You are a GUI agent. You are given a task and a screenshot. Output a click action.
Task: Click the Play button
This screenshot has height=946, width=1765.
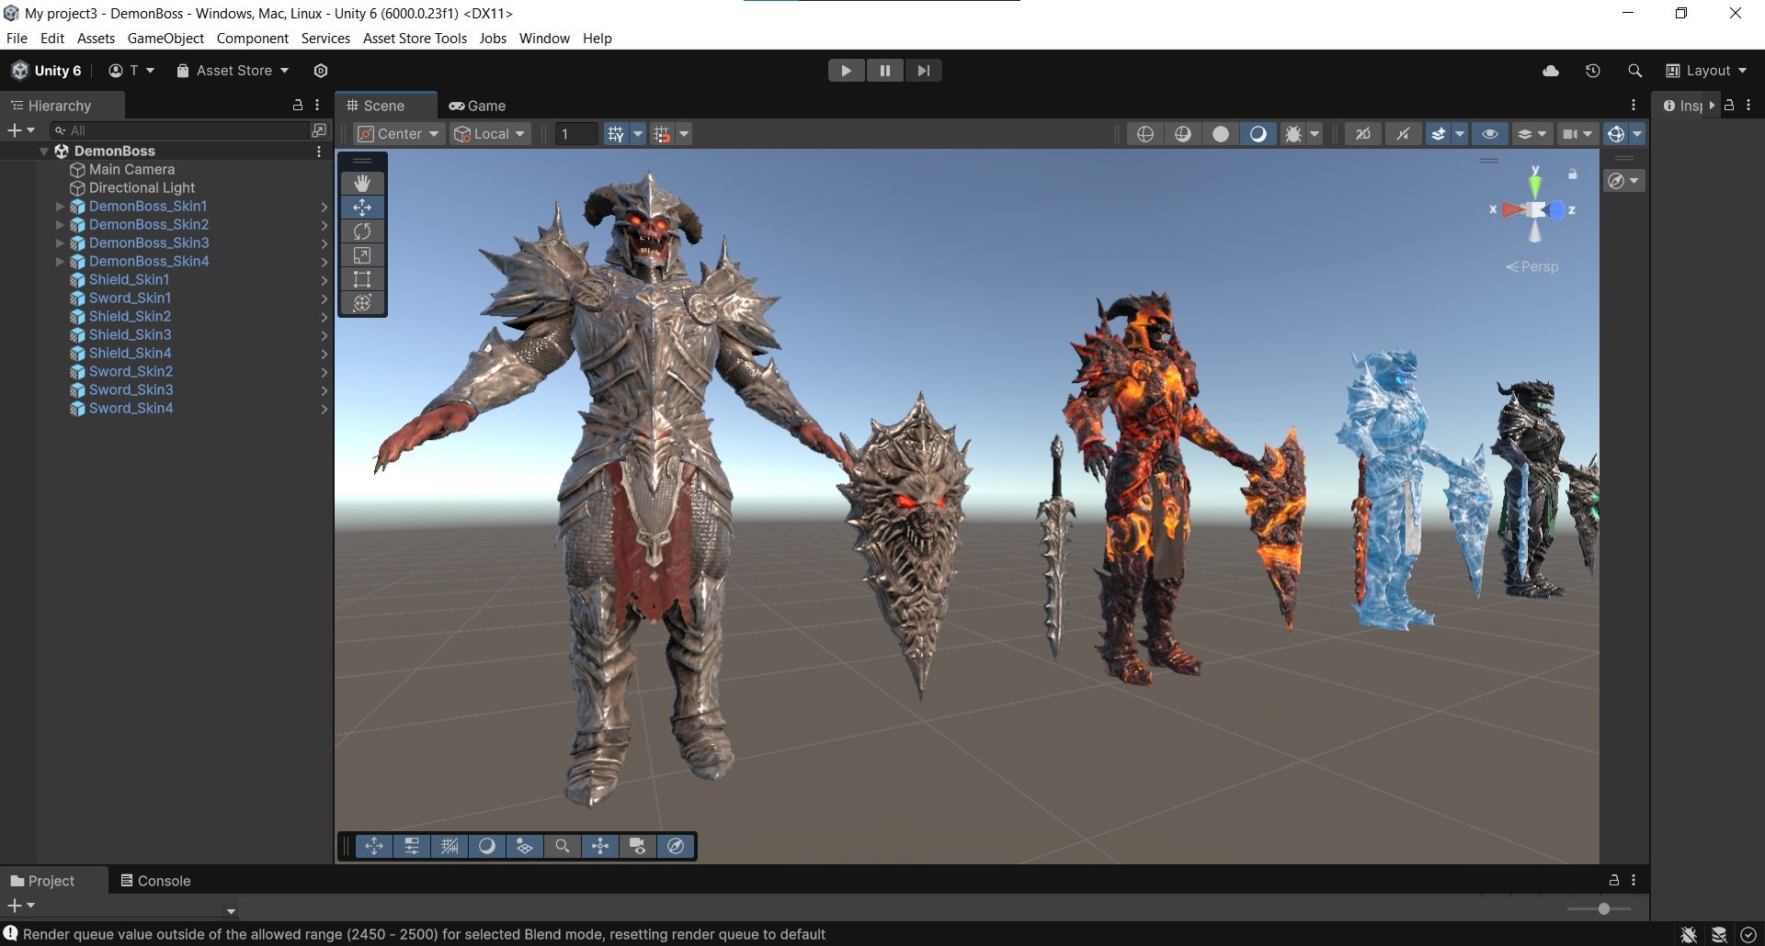pyautogui.click(x=846, y=71)
